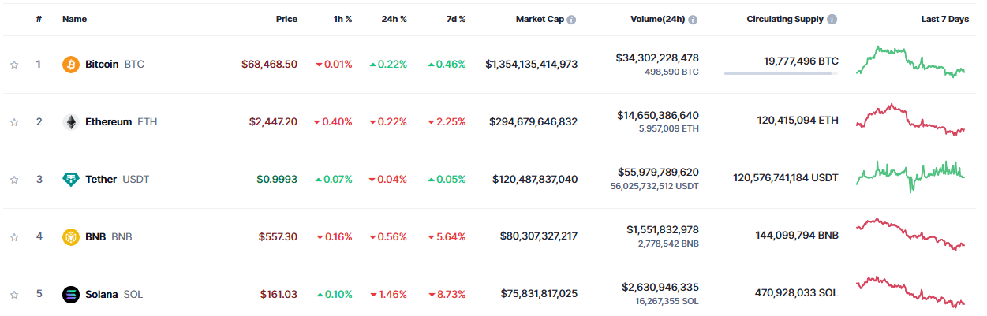The image size is (987, 316).
Task: Toggle the Ethereum watchlist star
Action: (x=14, y=122)
